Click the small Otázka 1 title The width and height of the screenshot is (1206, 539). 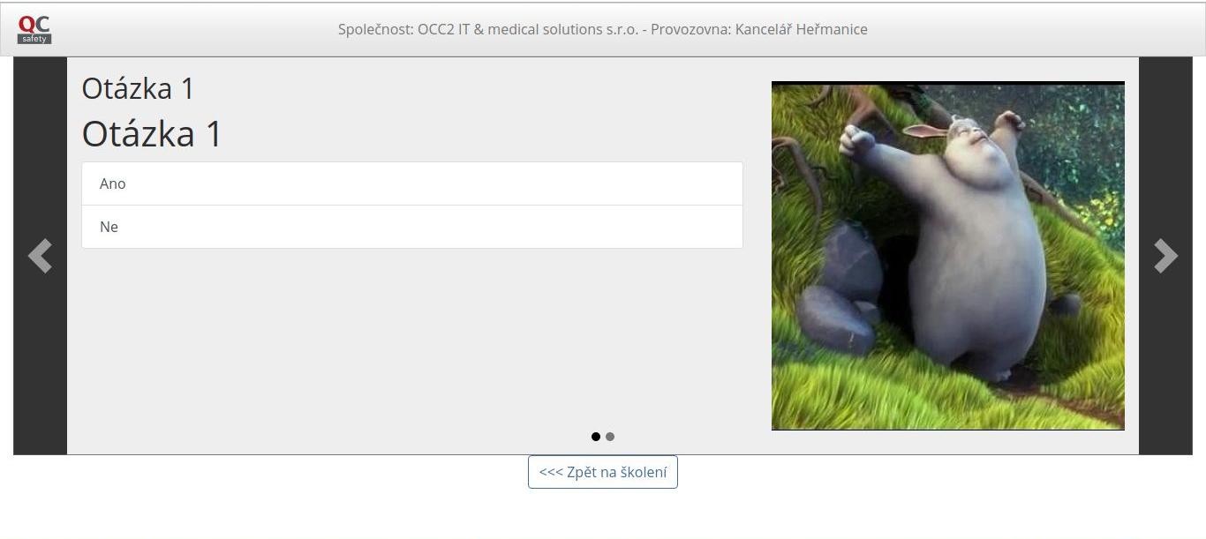point(138,88)
